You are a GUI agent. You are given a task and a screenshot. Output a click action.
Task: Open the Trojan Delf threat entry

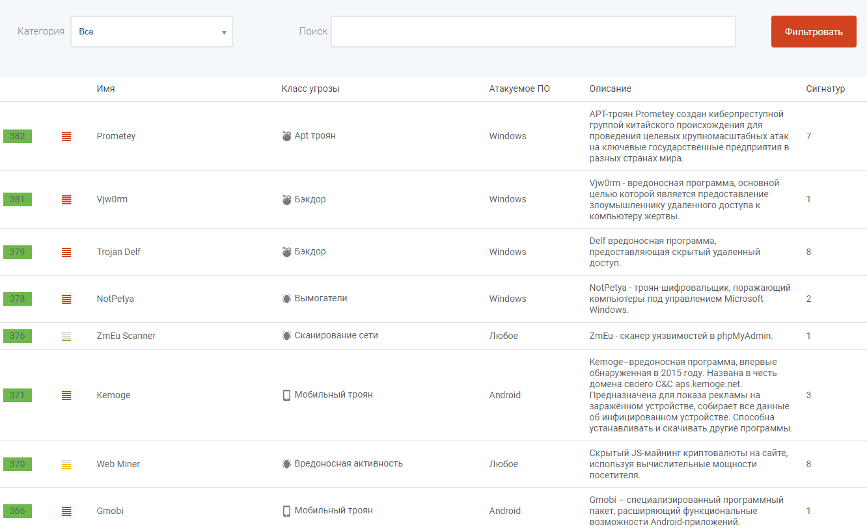point(118,252)
